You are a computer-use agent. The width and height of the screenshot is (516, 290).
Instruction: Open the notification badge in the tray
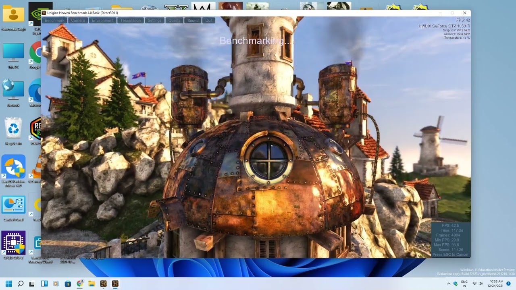click(x=508, y=284)
